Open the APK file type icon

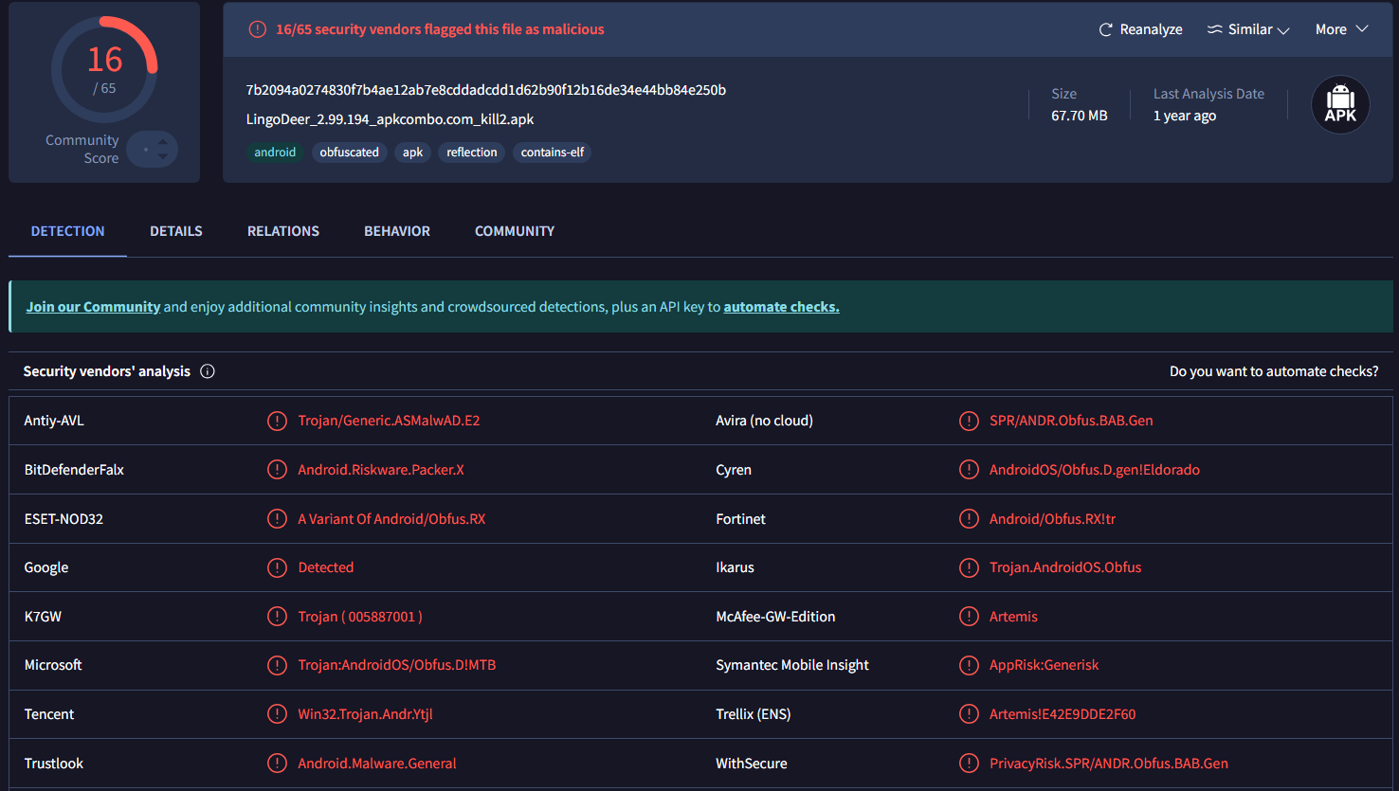click(1340, 104)
